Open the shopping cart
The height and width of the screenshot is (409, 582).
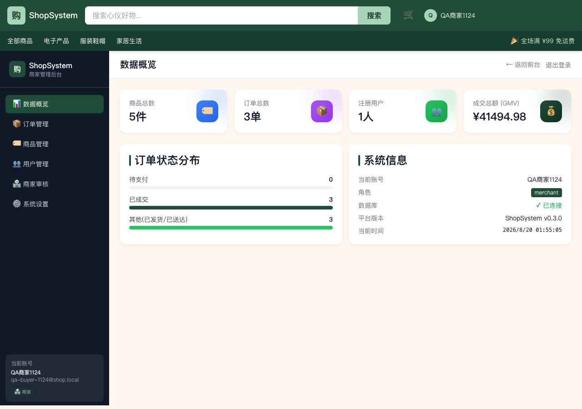pyautogui.click(x=408, y=15)
